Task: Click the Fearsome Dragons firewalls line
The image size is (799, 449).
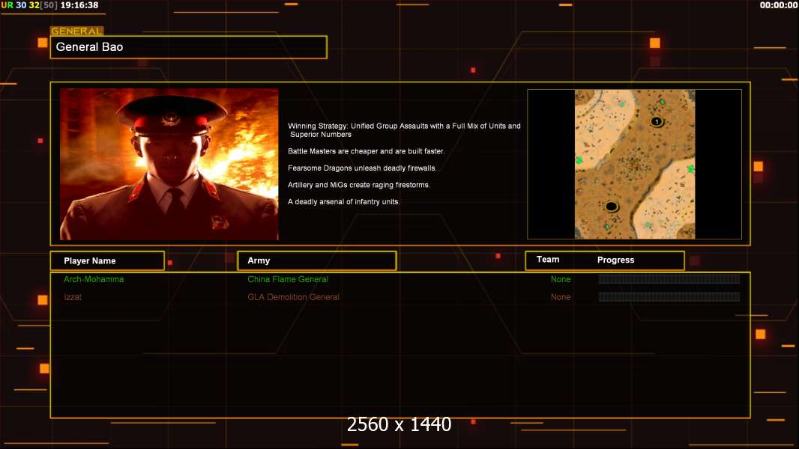Action: tap(362, 168)
